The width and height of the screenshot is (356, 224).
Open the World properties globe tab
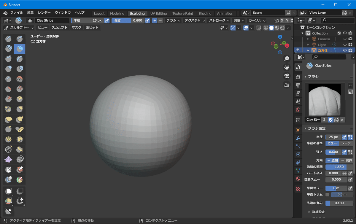(x=298, y=109)
